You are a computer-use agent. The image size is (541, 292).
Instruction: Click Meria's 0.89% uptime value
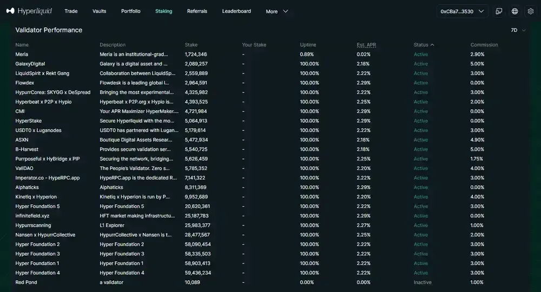click(x=307, y=54)
